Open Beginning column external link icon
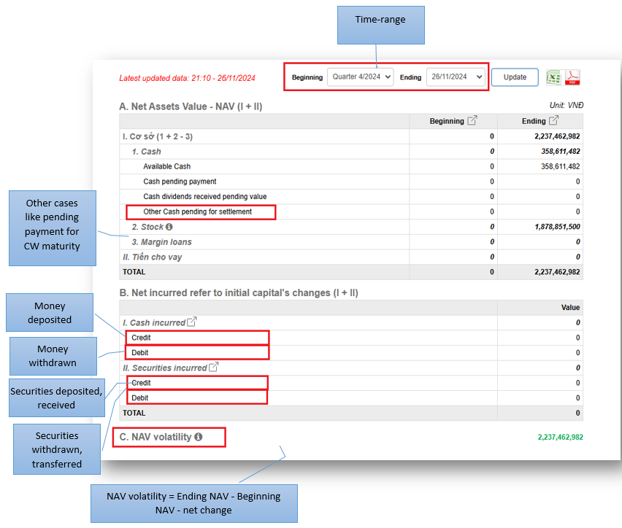622x528 pixels. pyautogui.click(x=472, y=121)
